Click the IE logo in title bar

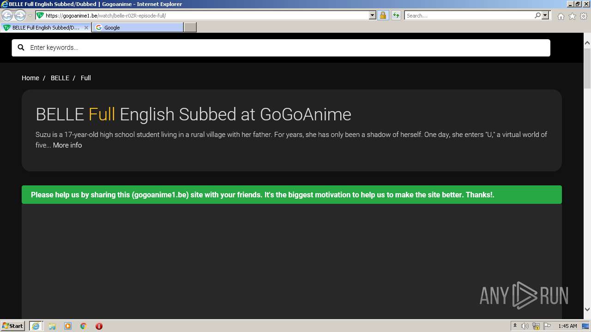4,4
